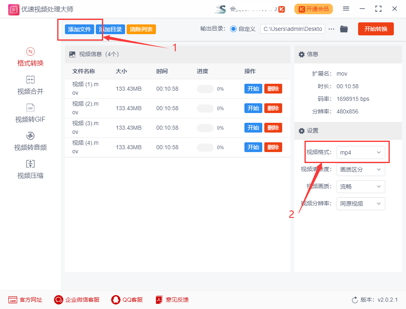Click the 信息 gear icon
Viewport: 406px width, 309px height.
(x=301, y=54)
